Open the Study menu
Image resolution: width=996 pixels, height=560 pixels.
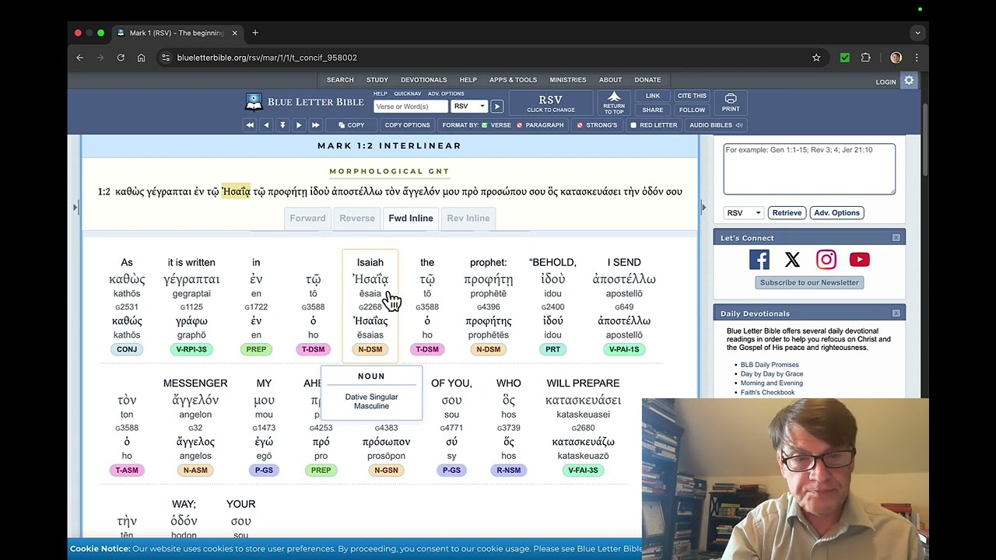(377, 80)
